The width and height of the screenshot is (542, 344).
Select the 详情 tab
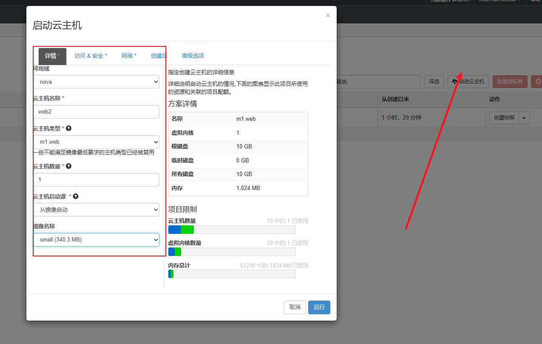(52, 56)
